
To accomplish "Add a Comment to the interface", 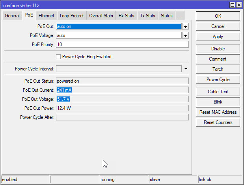I will pos(218,59).
